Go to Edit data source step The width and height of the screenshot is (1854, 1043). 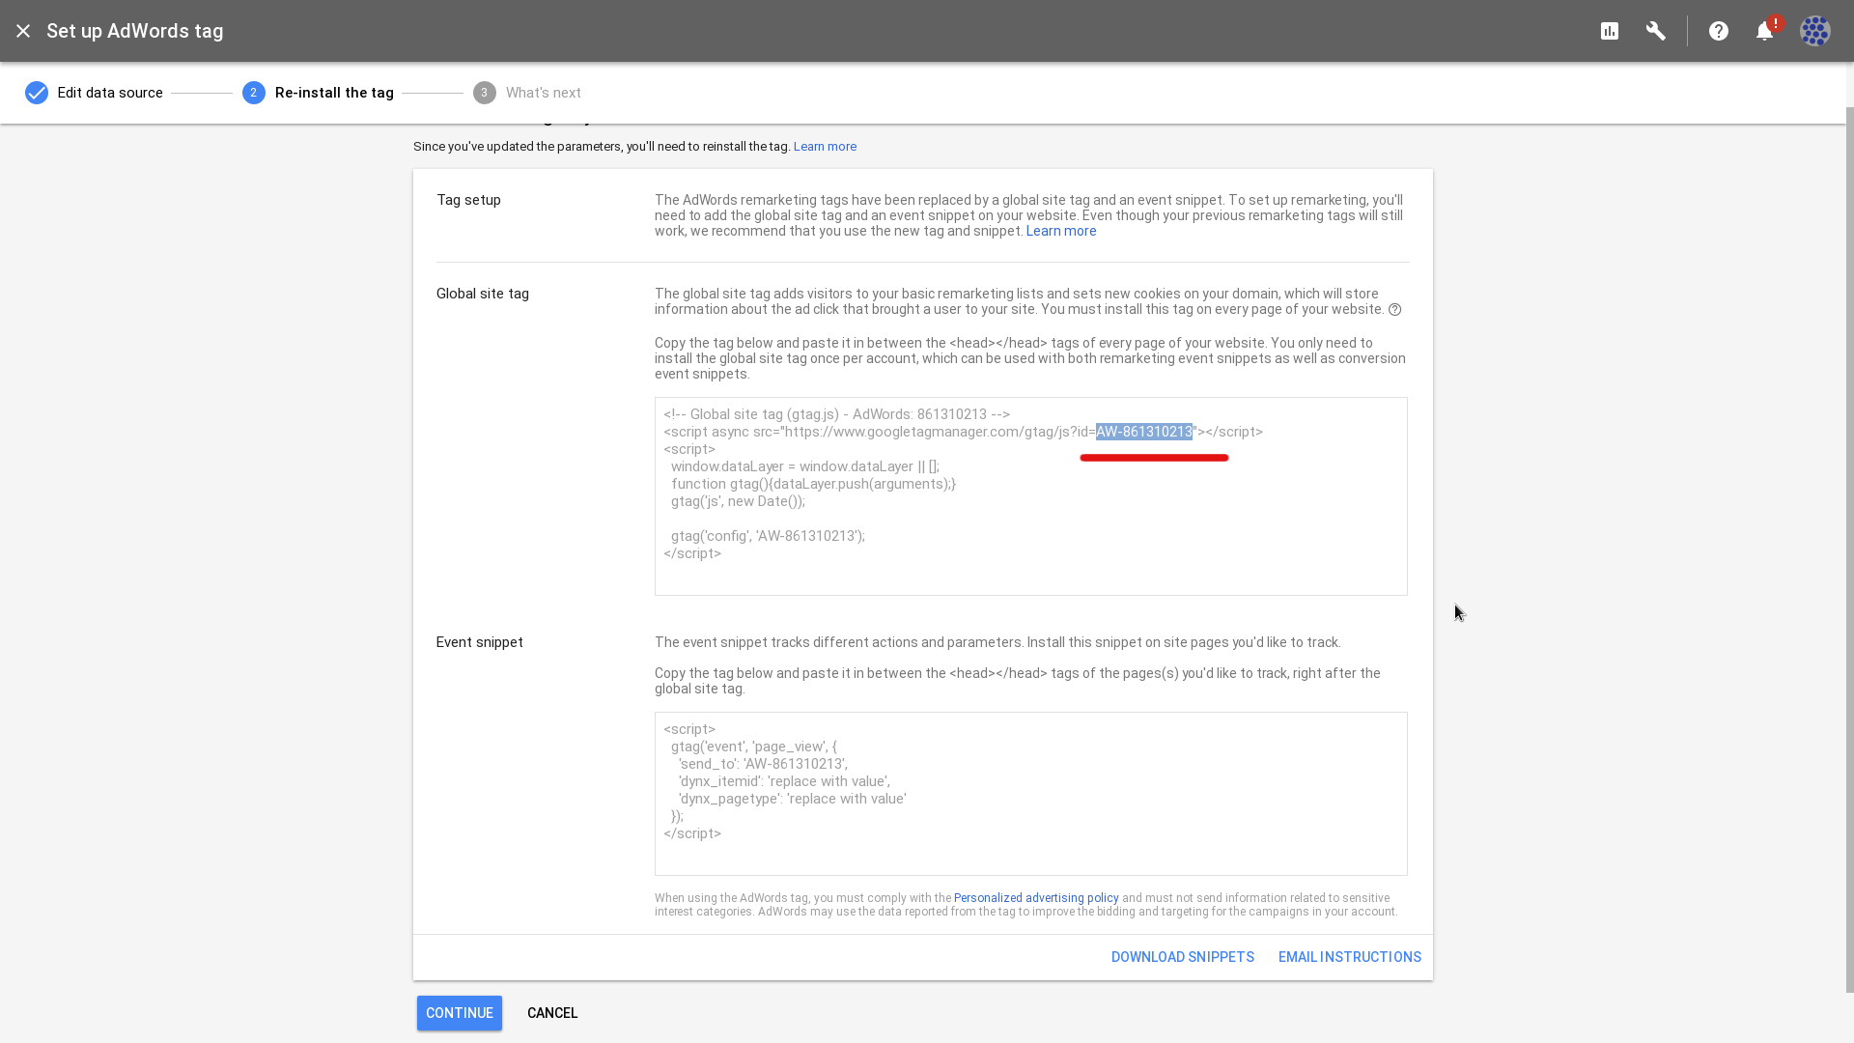pos(94,93)
